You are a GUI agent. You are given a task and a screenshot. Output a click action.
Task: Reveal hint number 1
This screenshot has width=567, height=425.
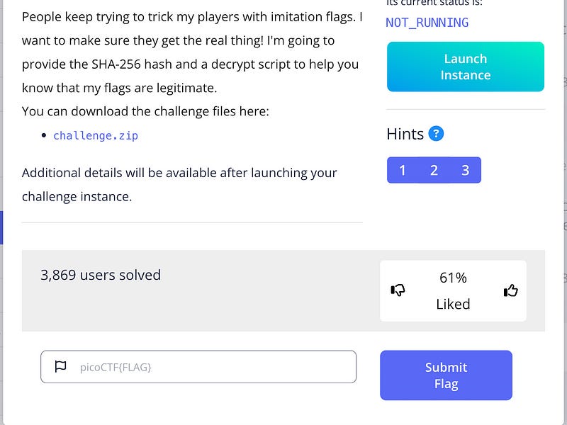403,170
